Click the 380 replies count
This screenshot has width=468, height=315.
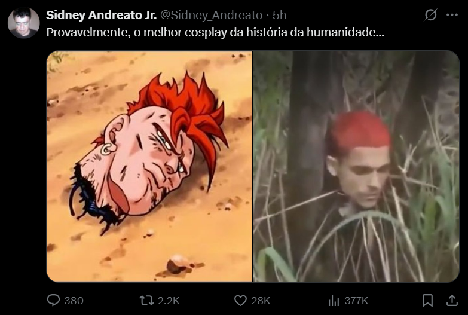(74, 301)
